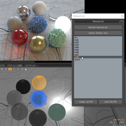Image resolution: width=126 pixels, height=126 pixels.
Task: Click the orange wireframe sphere in viewport
Action: pyautogui.click(x=39, y=82)
